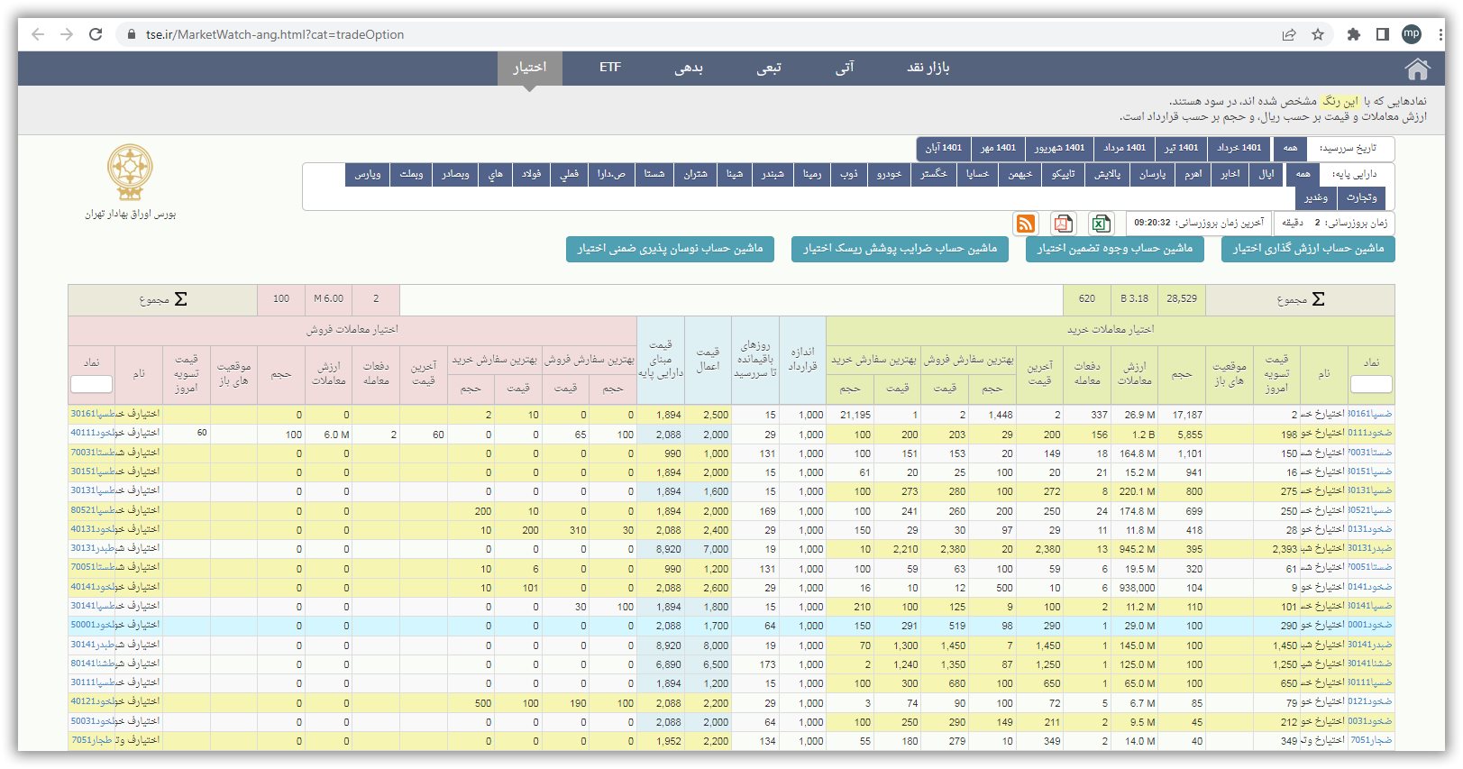Open put option symbol طجار7051
The image size is (1463, 769).
pyautogui.click(x=91, y=740)
